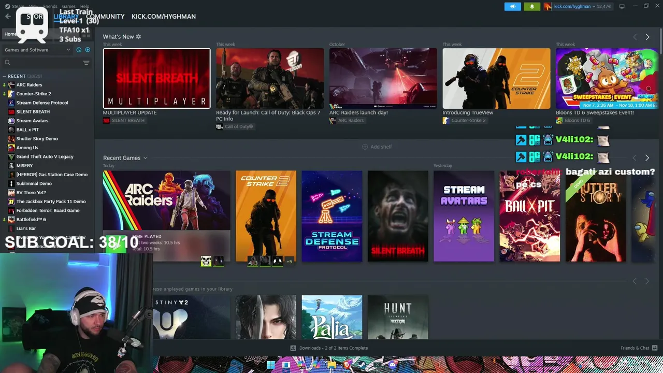
Task: Expand the Games and Software filter dropdown
Action: [x=37, y=50]
